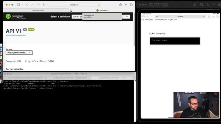Go forward in Safari desktop browser
This screenshot has height=124, width=221.
[32, 4]
